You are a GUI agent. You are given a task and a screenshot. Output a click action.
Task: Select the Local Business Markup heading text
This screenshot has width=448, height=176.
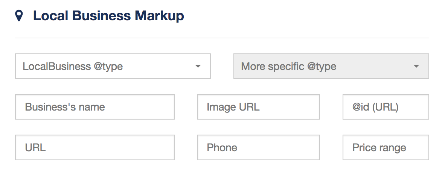(x=108, y=16)
